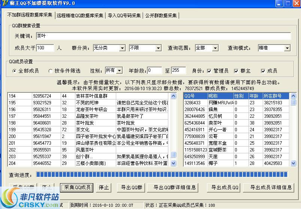301x209 pixels.
Task: Click the 成员大于 field with value 100
Action: 45,48
